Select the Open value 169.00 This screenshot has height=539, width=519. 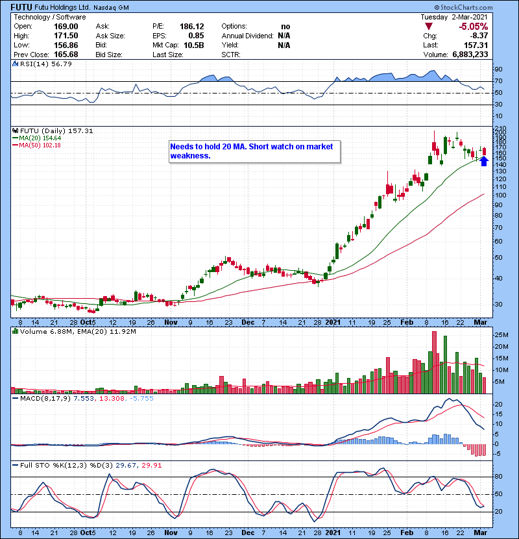(66, 27)
